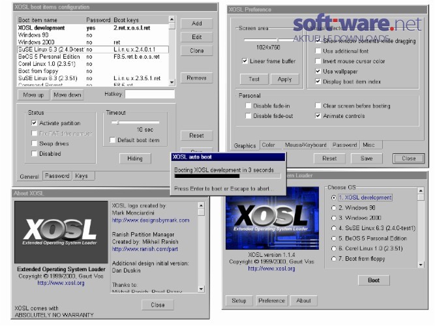Click the Test button in Preference
Screen dimensions: 435x326
click(254, 80)
